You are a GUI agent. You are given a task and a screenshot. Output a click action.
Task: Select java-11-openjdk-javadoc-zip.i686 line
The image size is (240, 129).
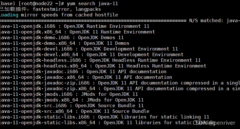(x=120, y=83)
